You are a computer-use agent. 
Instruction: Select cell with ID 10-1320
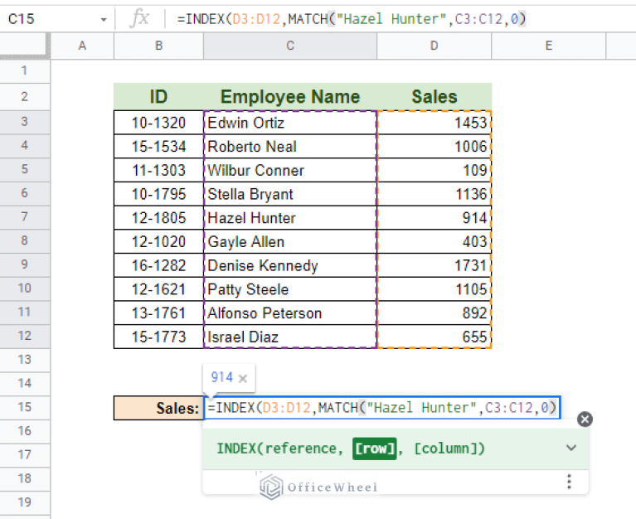[x=158, y=123]
